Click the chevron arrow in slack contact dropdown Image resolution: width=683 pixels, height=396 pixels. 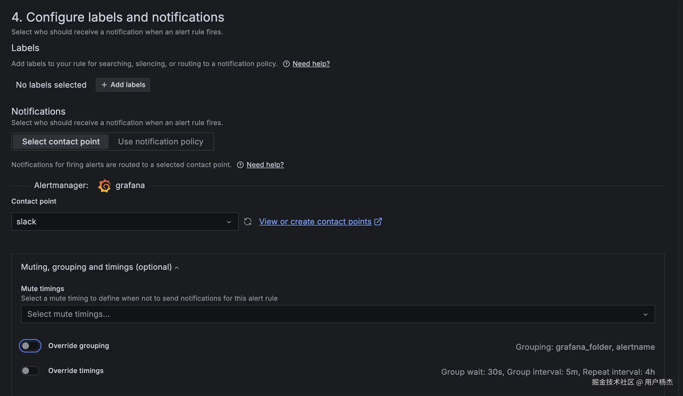click(x=229, y=222)
